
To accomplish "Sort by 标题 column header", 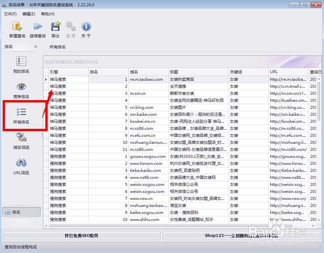I will 198,72.
